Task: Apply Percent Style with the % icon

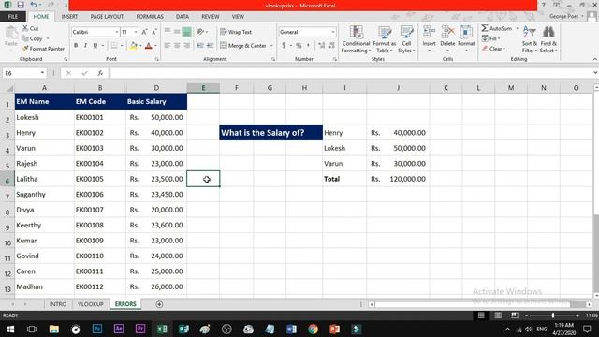Action: [299, 46]
